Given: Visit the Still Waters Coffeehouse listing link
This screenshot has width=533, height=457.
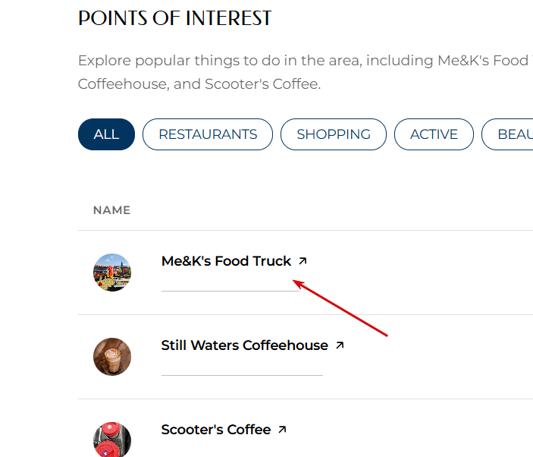Looking at the screenshot, I should coord(244,345).
